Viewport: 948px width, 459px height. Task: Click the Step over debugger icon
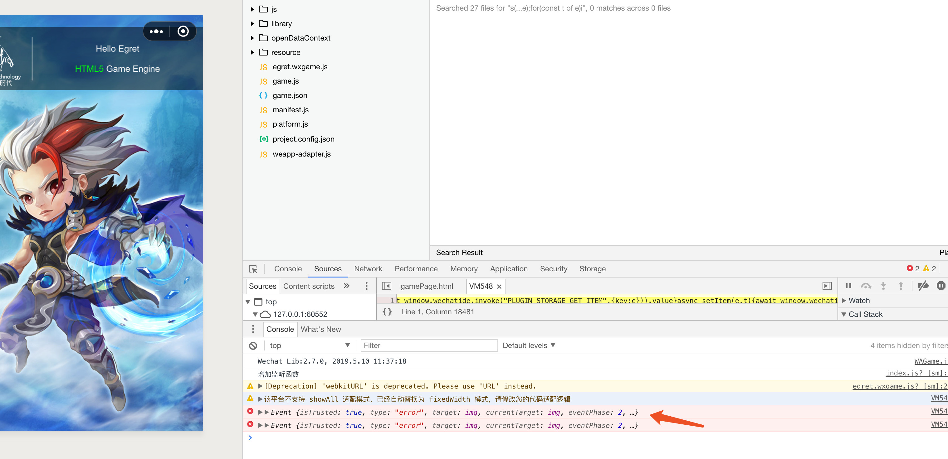[866, 286]
